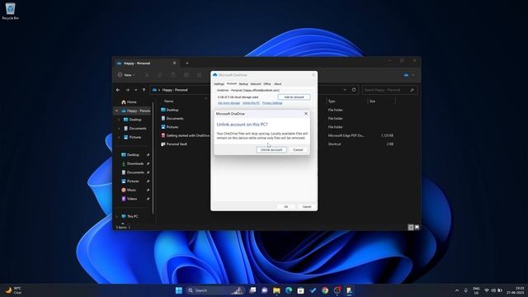The image size is (528, 297).
Task: Sort by the Name column header
Action: (168, 101)
